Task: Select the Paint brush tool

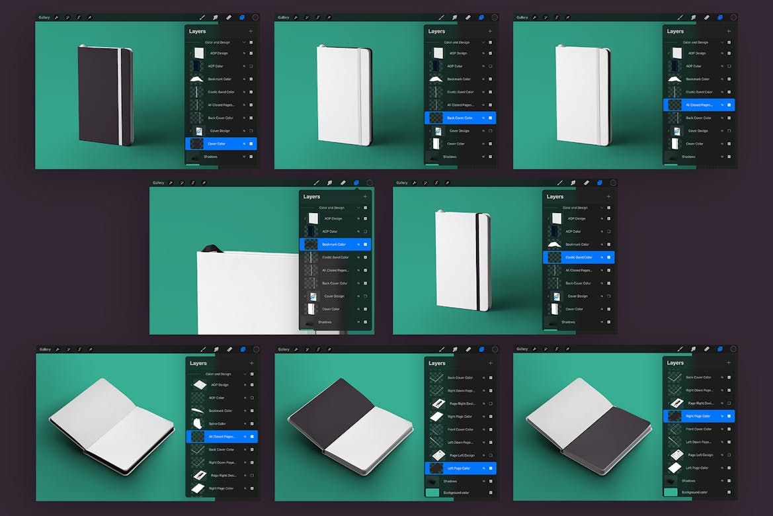Action: [x=202, y=17]
